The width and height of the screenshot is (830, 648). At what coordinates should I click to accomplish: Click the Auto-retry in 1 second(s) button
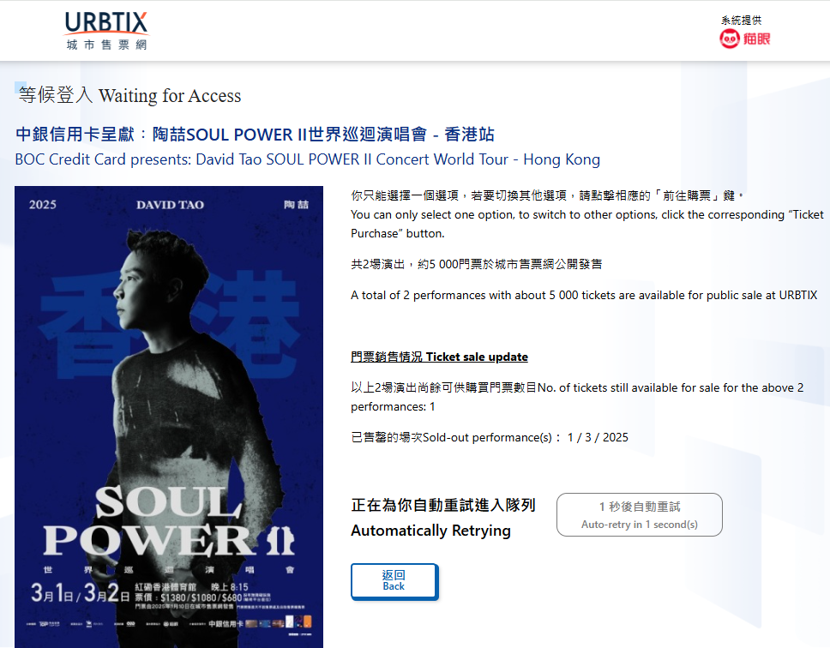point(640,514)
